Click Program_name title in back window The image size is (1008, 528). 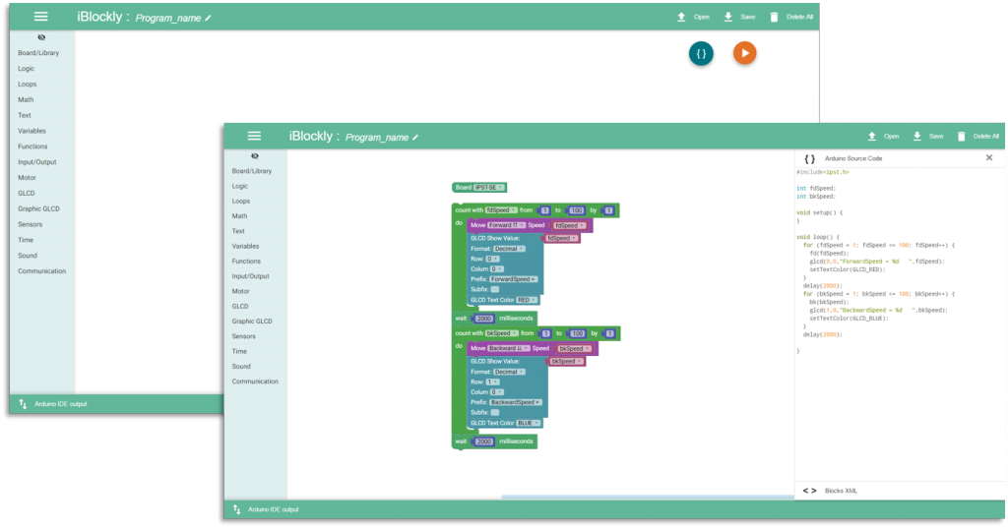click(167, 18)
